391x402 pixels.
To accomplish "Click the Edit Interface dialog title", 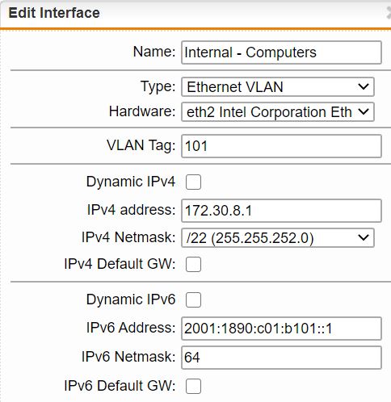I will click(54, 13).
